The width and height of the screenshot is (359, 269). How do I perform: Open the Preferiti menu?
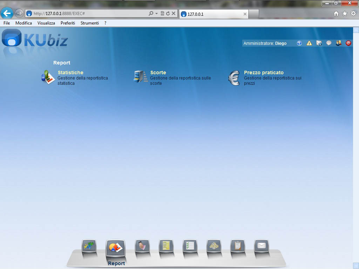68,23
